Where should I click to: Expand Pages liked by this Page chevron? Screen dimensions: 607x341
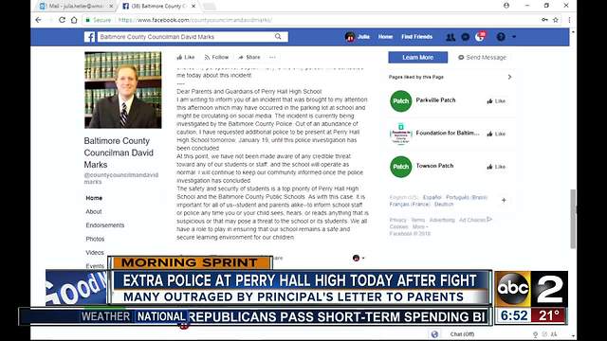pyautogui.click(x=509, y=77)
